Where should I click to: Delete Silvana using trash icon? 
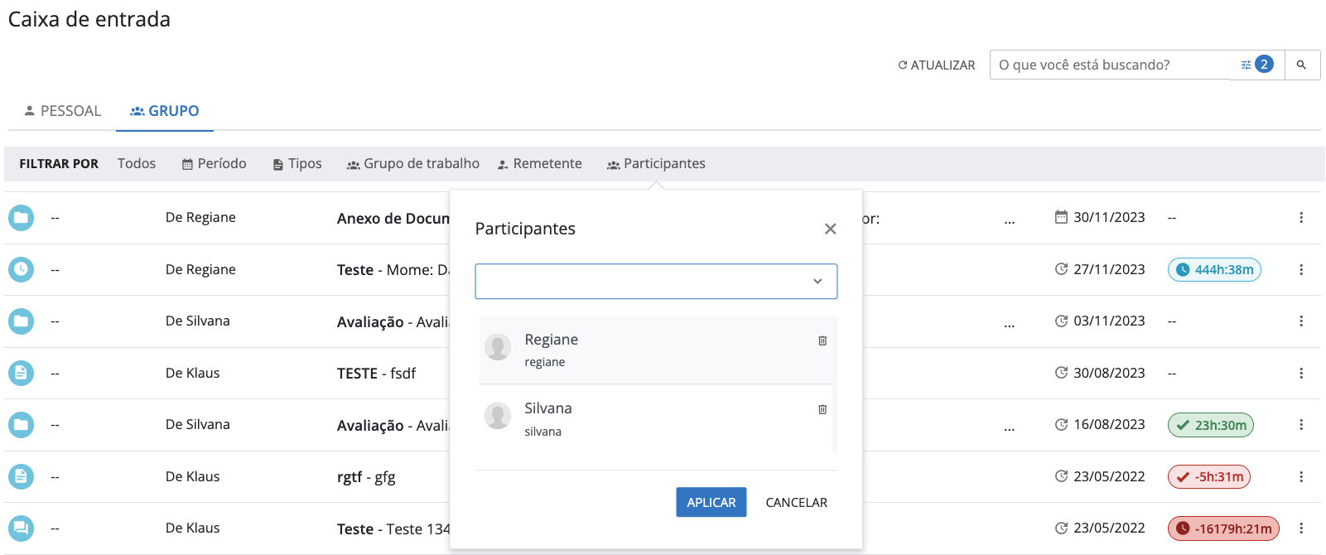[822, 409]
